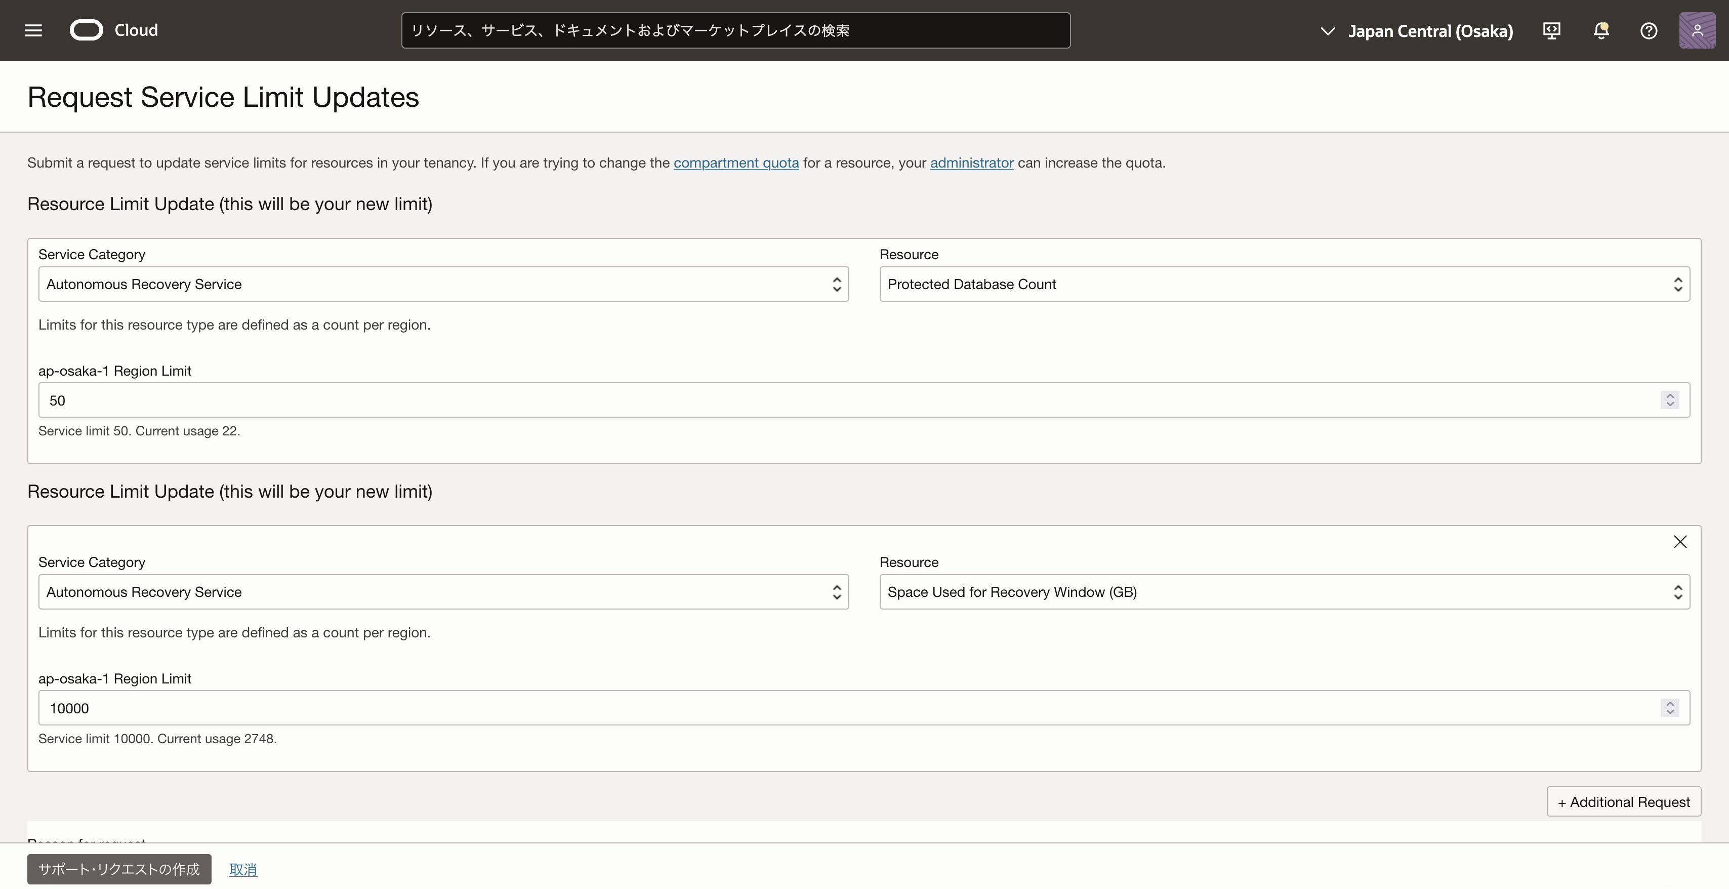1729x889 pixels.
Task: Open the hamburger navigation menu
Action: (33, 30)
